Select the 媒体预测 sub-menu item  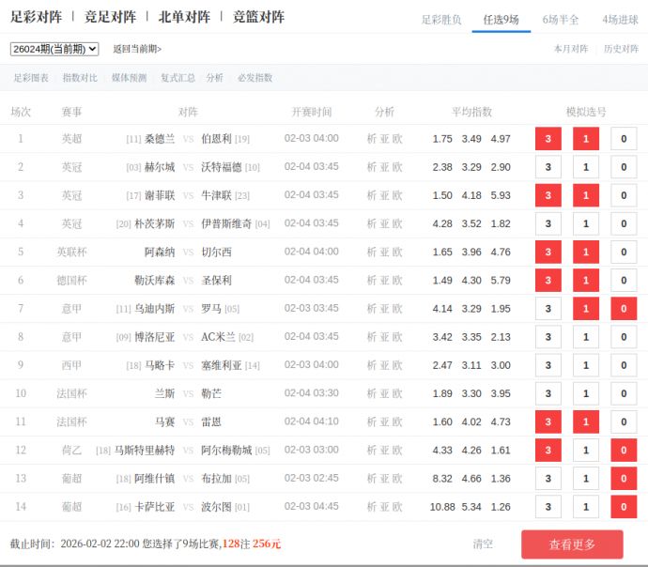[x=129, y=78]
